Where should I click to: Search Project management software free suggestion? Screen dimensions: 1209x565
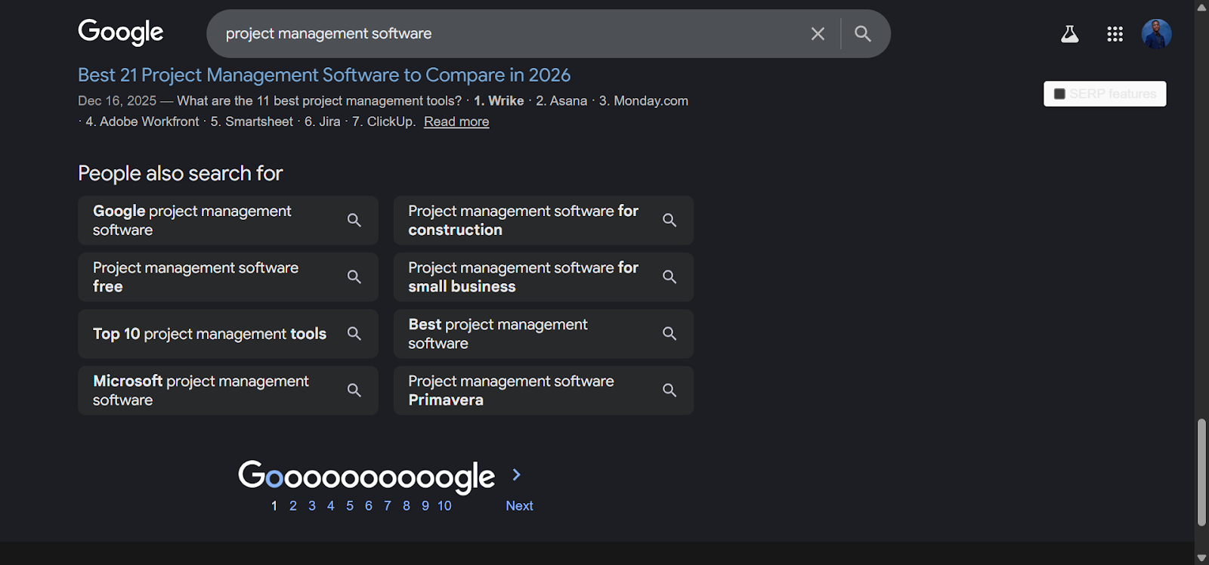(228, 276)
